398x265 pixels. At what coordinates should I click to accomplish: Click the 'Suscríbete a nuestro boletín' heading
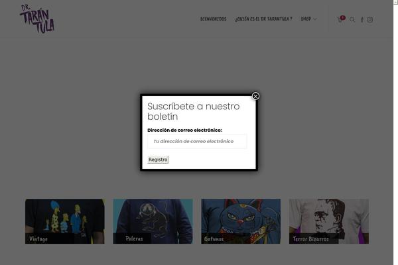[194, 111]
